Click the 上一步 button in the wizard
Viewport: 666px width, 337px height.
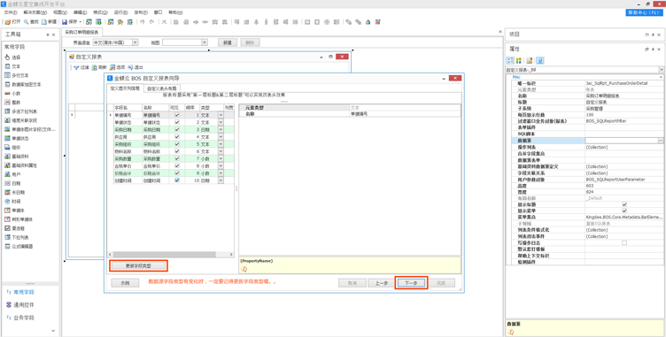pos(381,283)
